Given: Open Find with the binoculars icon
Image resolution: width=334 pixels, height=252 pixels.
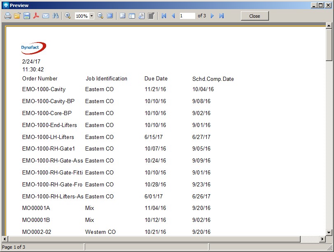Looking at the screenshot, I should 55,16.
